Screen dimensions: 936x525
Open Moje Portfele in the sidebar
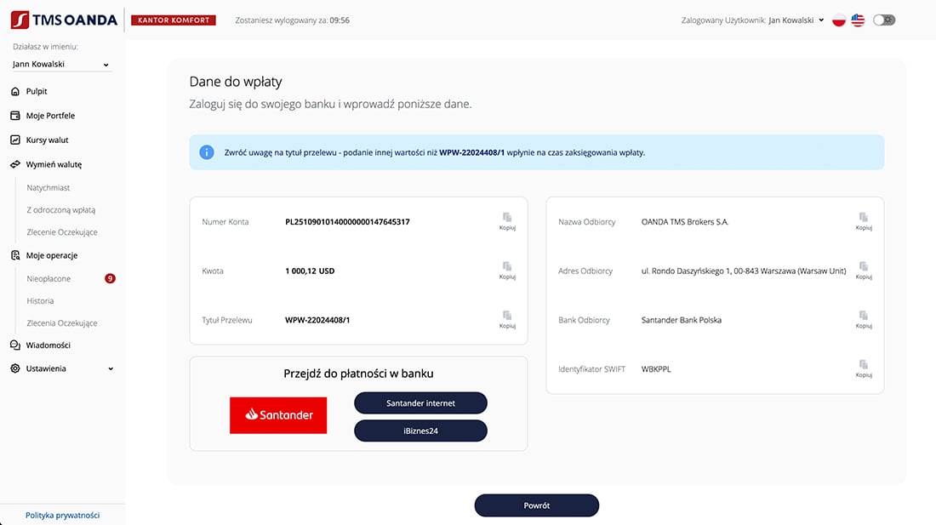tap(50, 116)
